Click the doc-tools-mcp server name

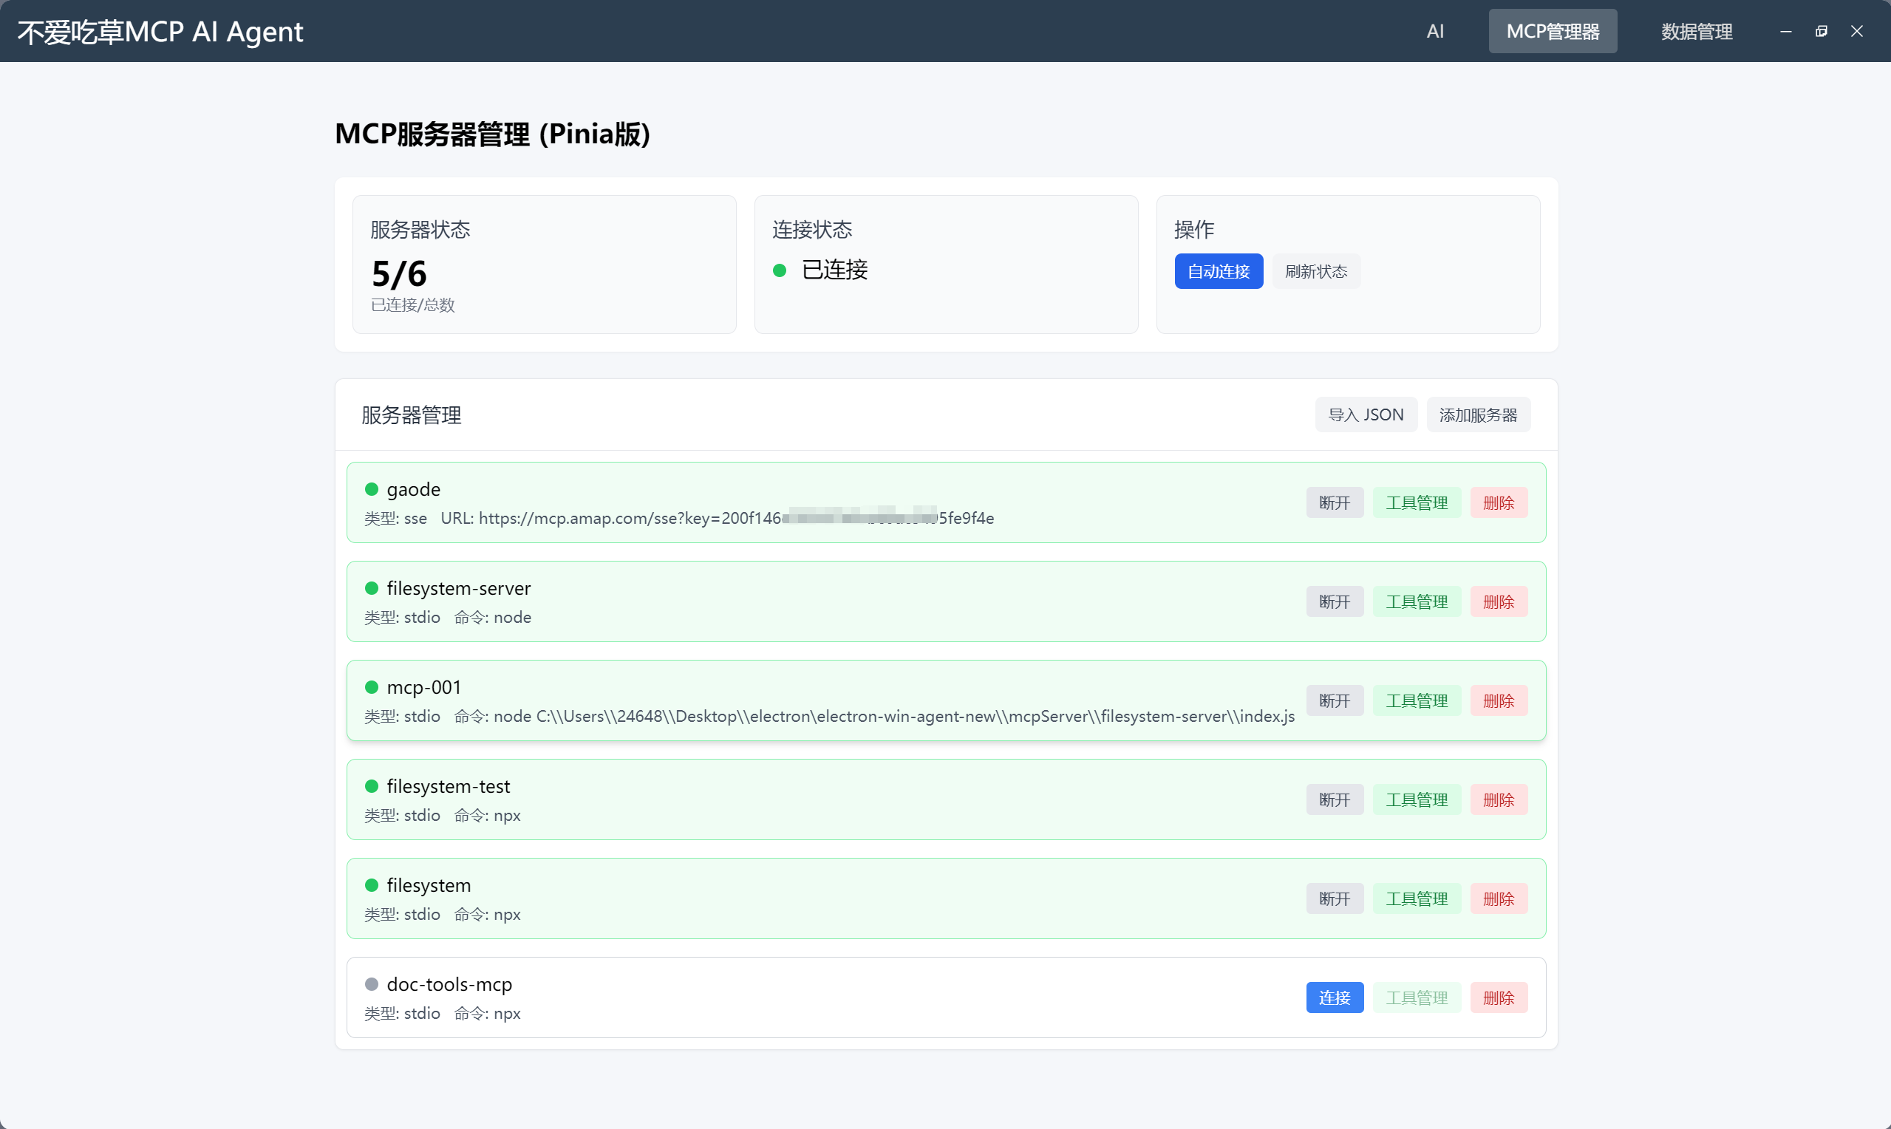[449, 983]
